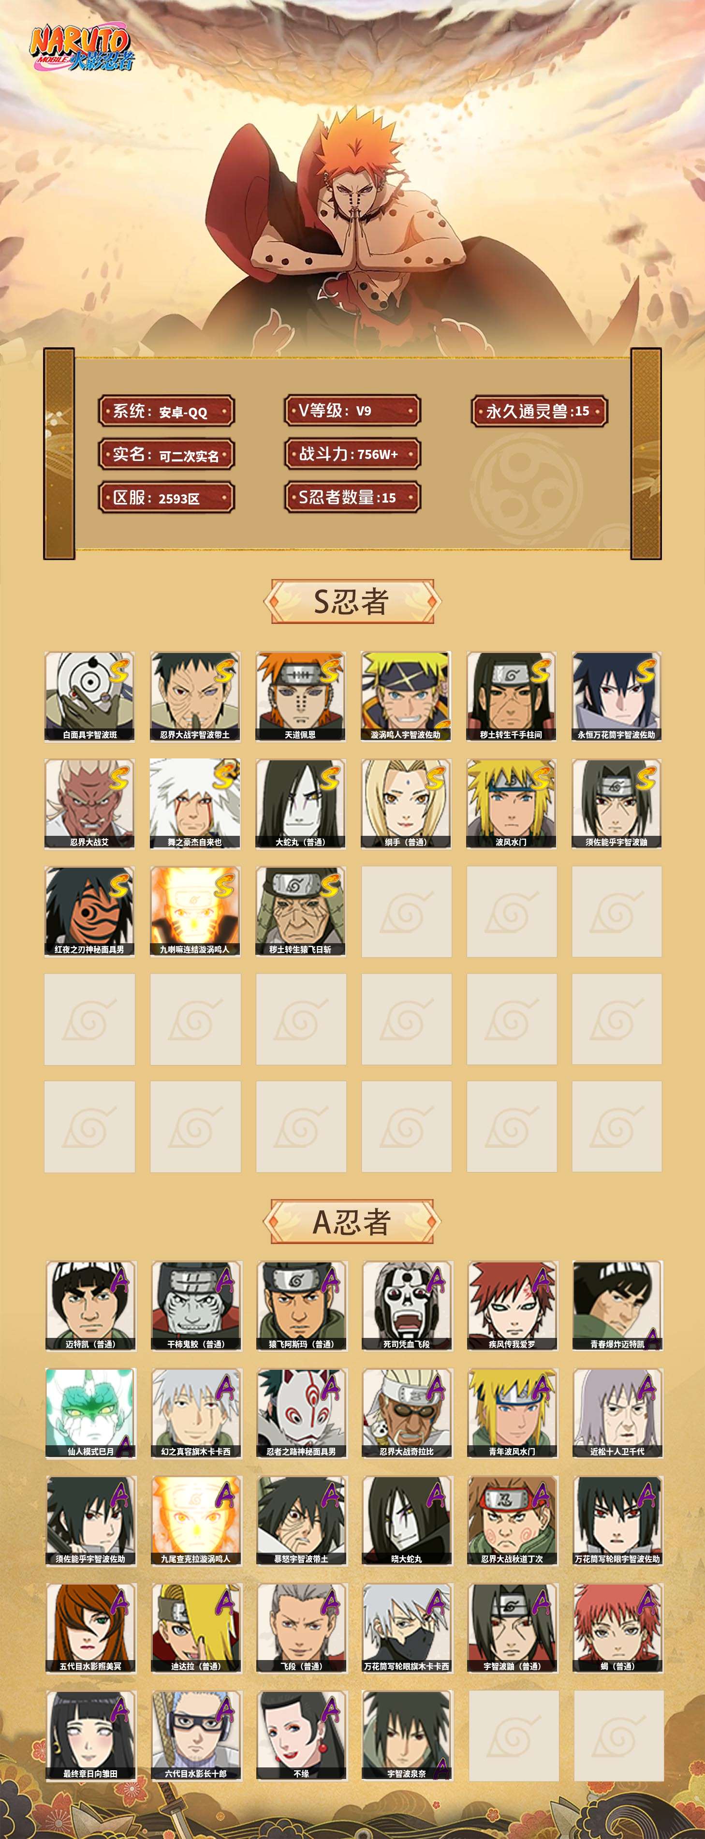Image resolution: width=705 pixels, height=1839 pixels.
Task: Select the 秽土转生猿飞日斩 portrait
Action: pos(300,912)
